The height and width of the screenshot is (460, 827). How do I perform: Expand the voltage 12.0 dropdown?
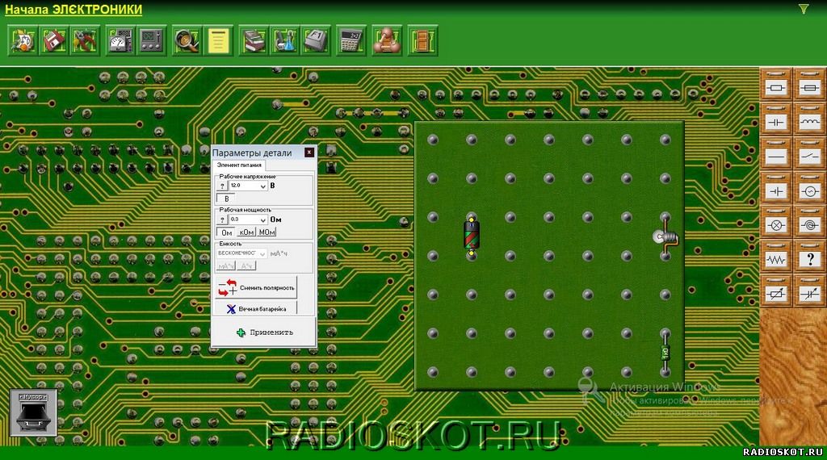pos(262,186)
